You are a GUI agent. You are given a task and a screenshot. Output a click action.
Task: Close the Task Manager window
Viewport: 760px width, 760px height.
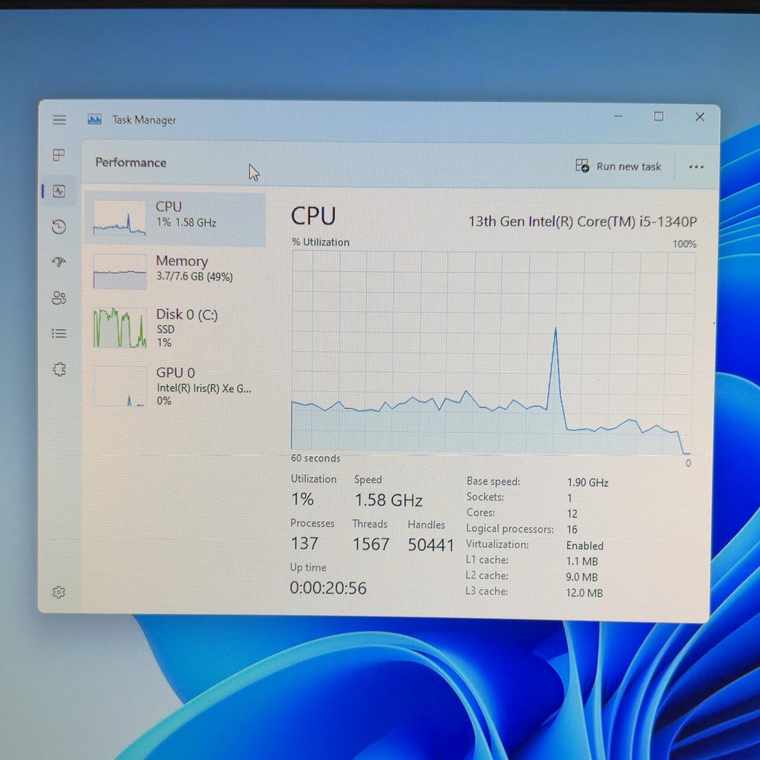click(700, 117)
